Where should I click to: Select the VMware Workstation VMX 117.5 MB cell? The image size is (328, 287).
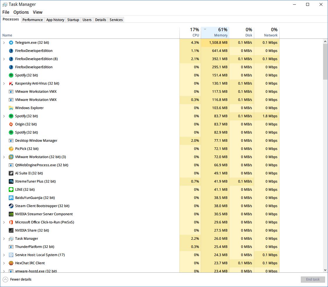[x=215, y=92]
